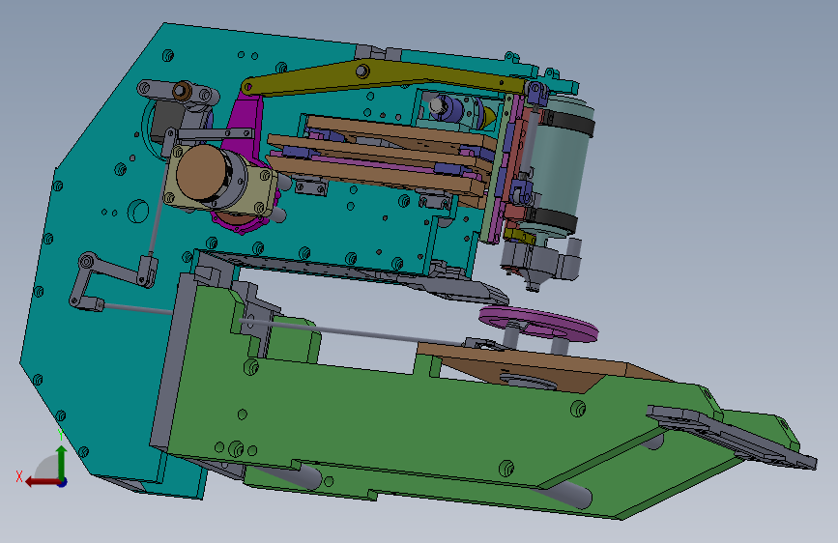838x543 pixels.
Task: Select the olive-yellow lever arm at top
Action: point(385,77)
